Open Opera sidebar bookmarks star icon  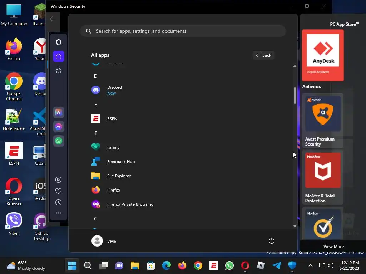pyautogui.click(x=59, y=71)
